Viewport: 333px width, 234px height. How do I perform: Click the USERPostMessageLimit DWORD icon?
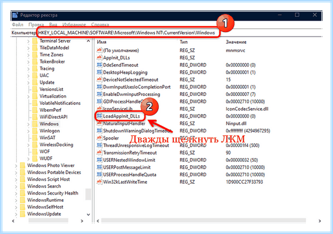point(99,167)
